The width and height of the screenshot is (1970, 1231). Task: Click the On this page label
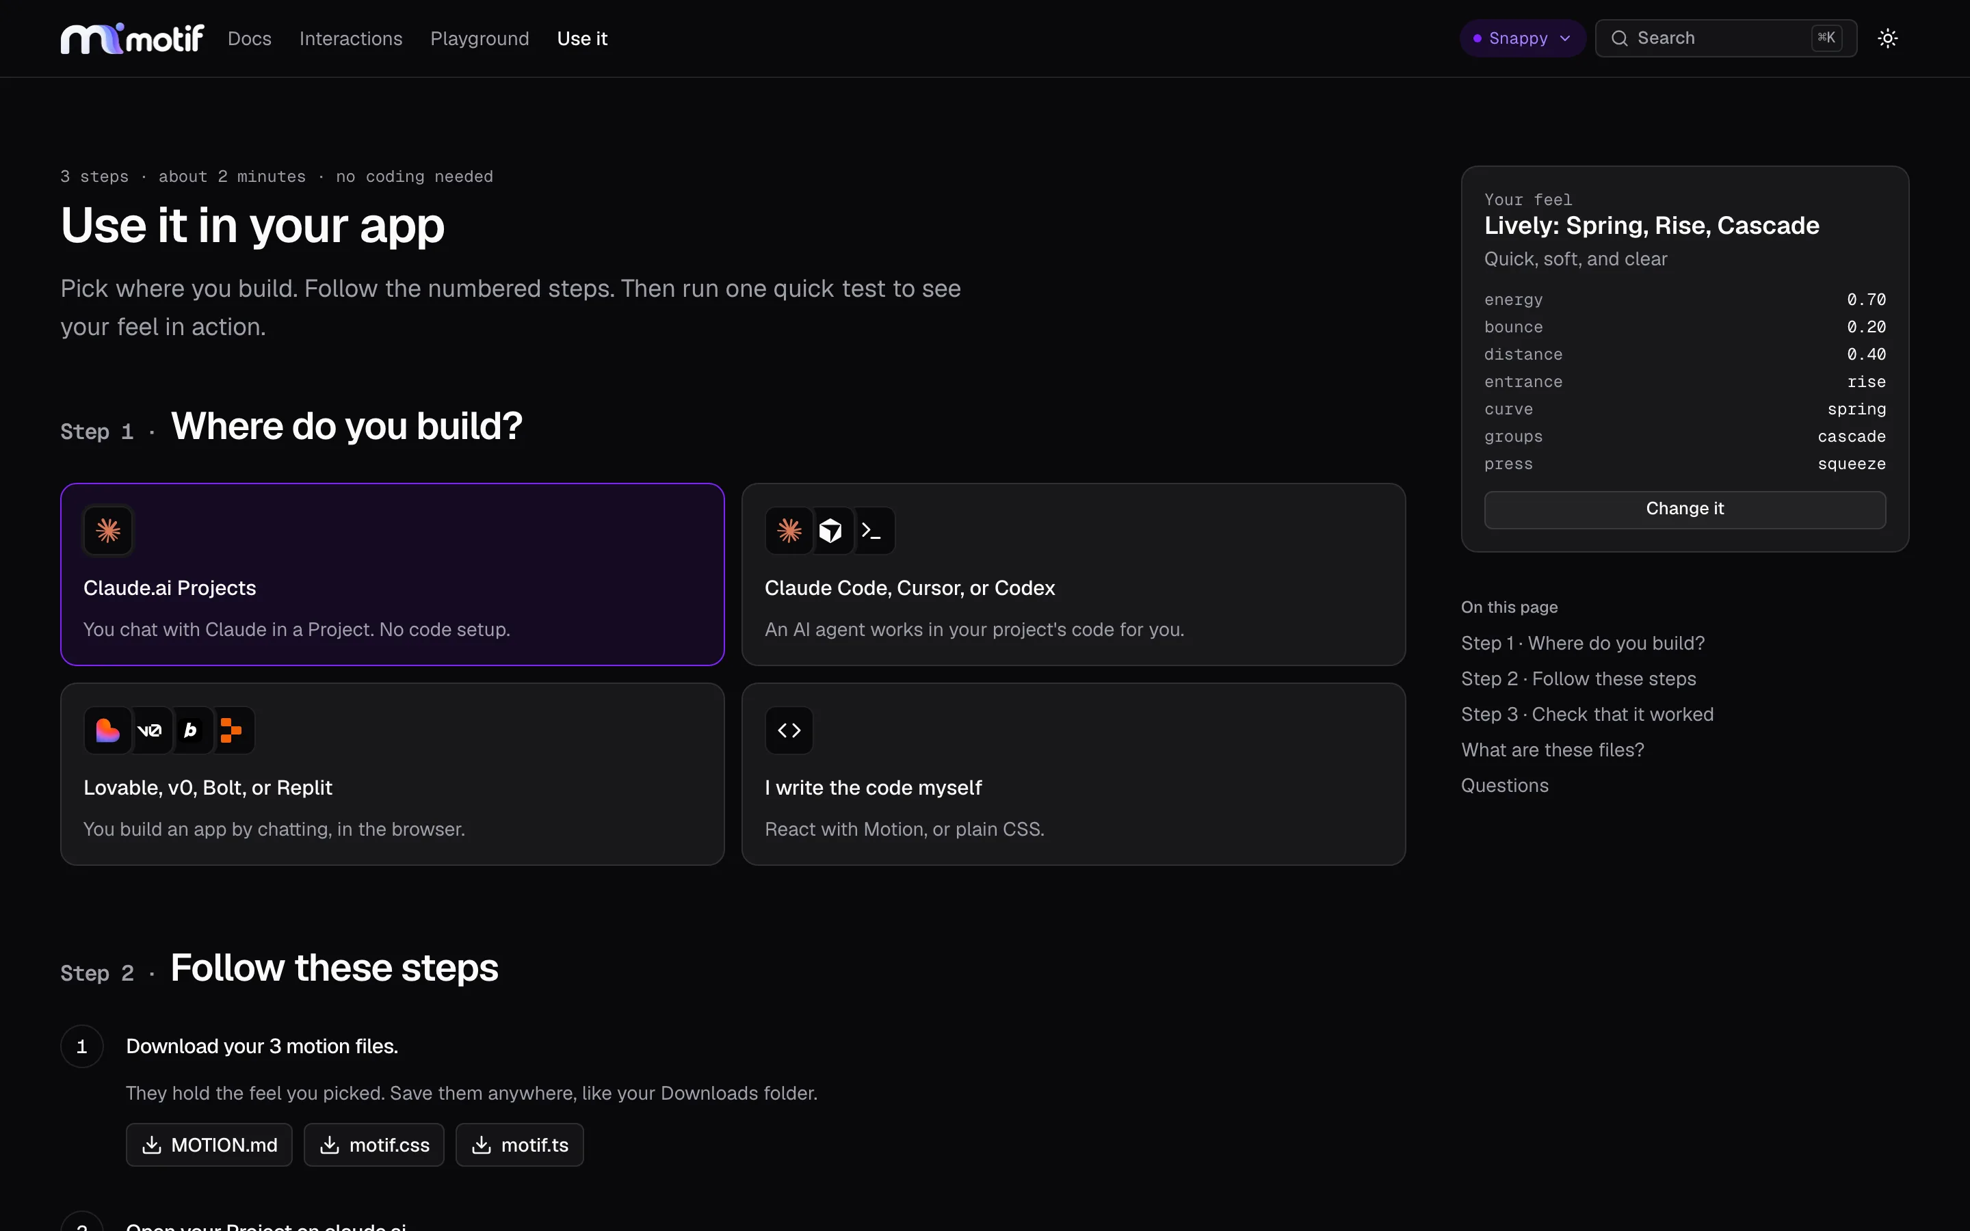(x=1509, y=607)
